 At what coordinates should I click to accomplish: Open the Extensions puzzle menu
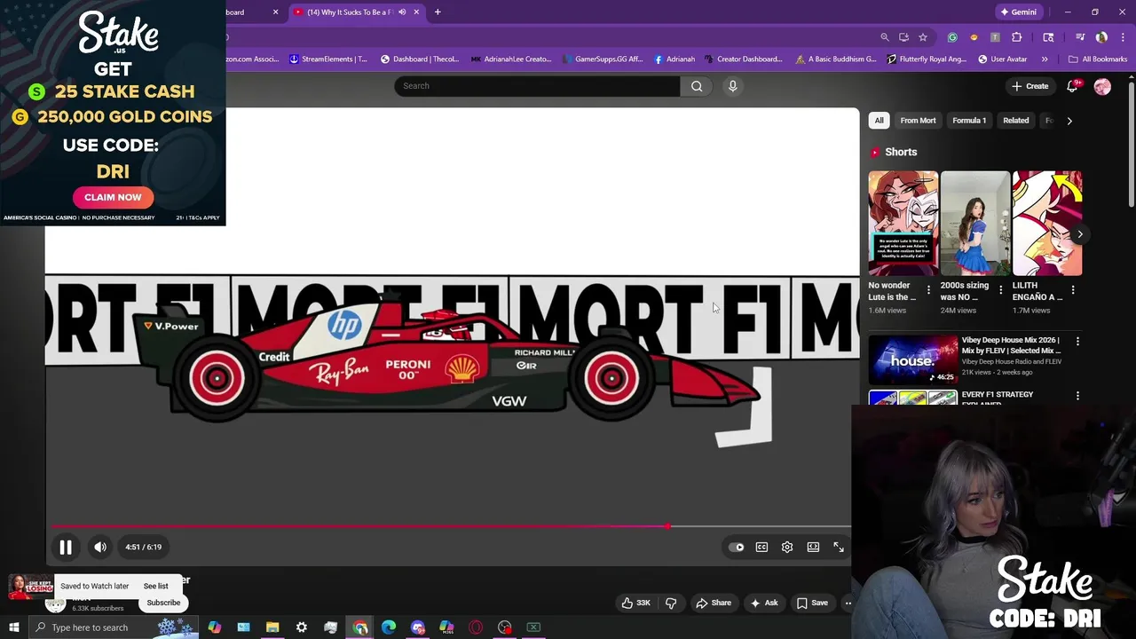coord(1017,37)
